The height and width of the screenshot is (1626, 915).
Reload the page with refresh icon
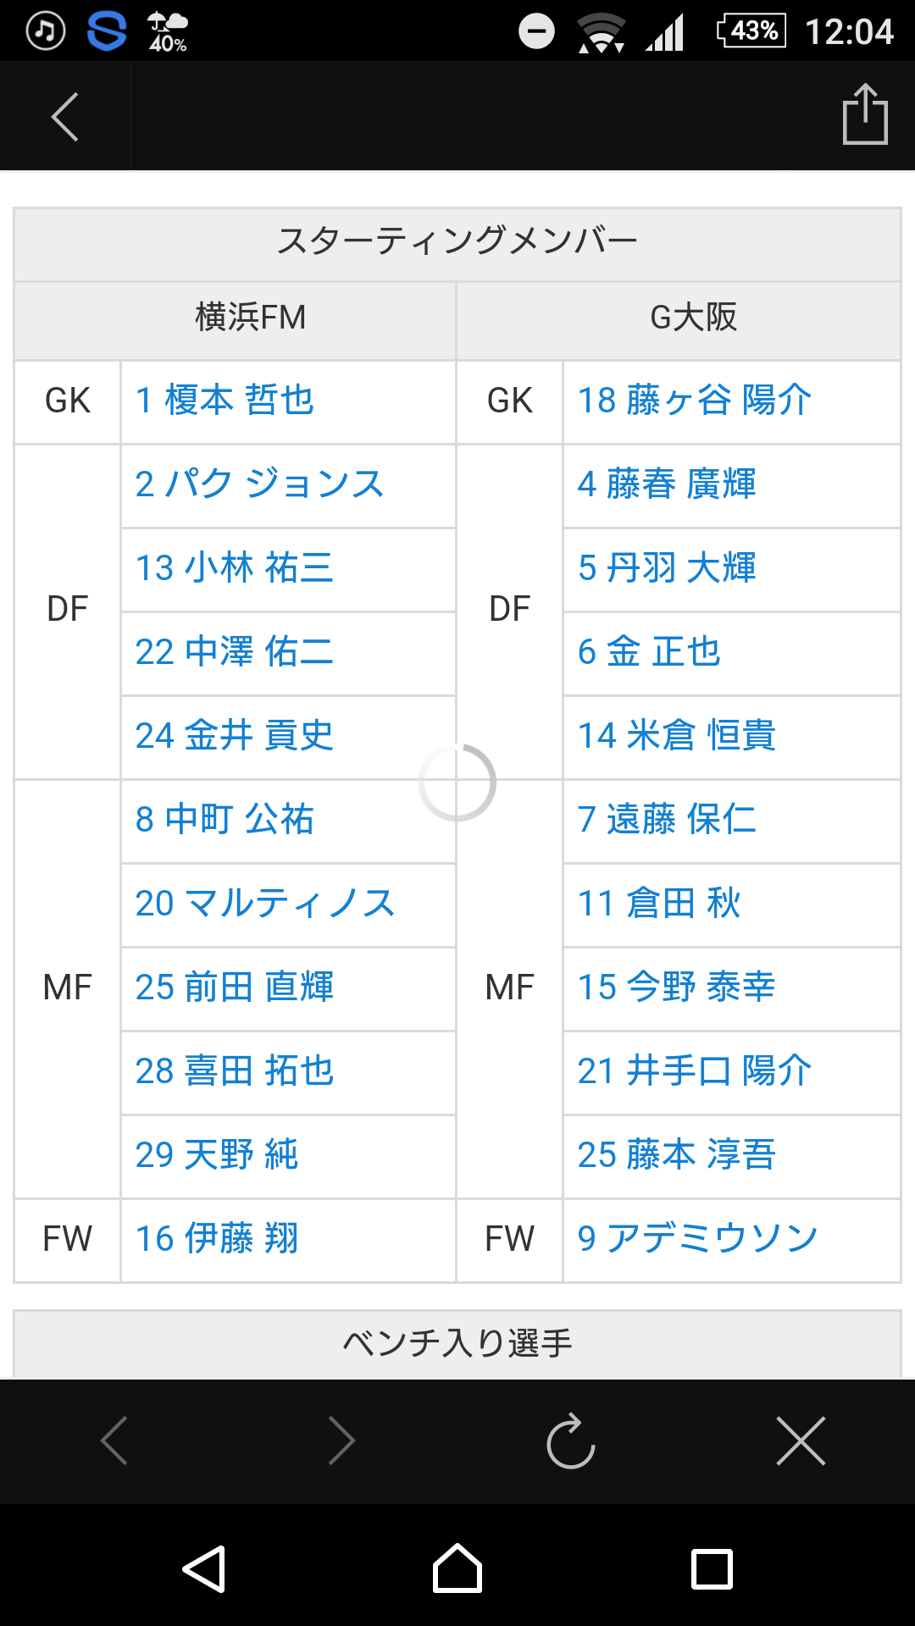pyautogui.click(x=571, y=1441)
